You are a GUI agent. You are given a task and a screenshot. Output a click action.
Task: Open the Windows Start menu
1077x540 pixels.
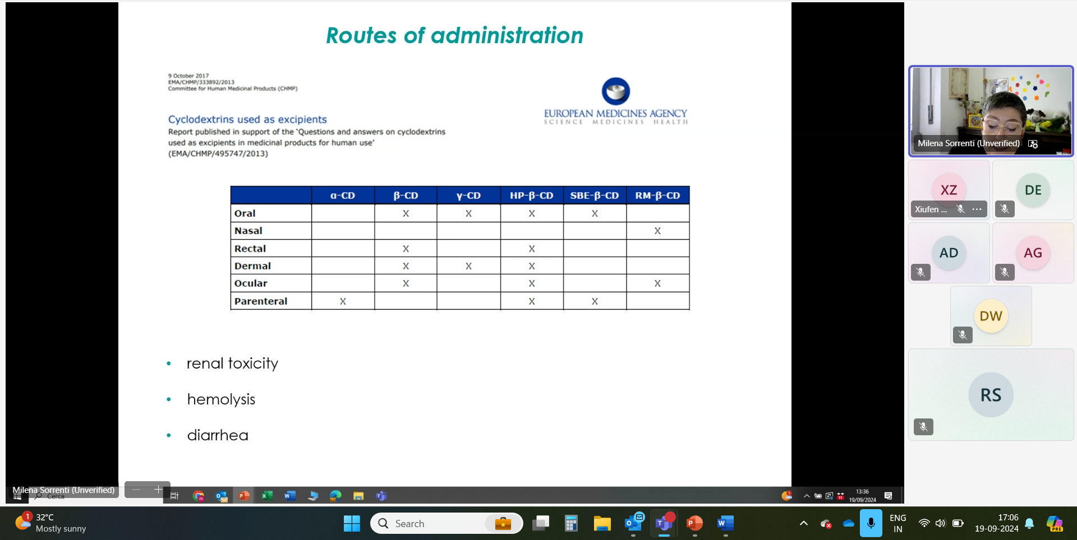tap(352, 523)
